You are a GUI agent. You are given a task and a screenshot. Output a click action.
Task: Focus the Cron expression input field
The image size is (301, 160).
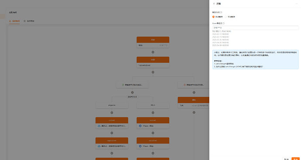point(256,28)
